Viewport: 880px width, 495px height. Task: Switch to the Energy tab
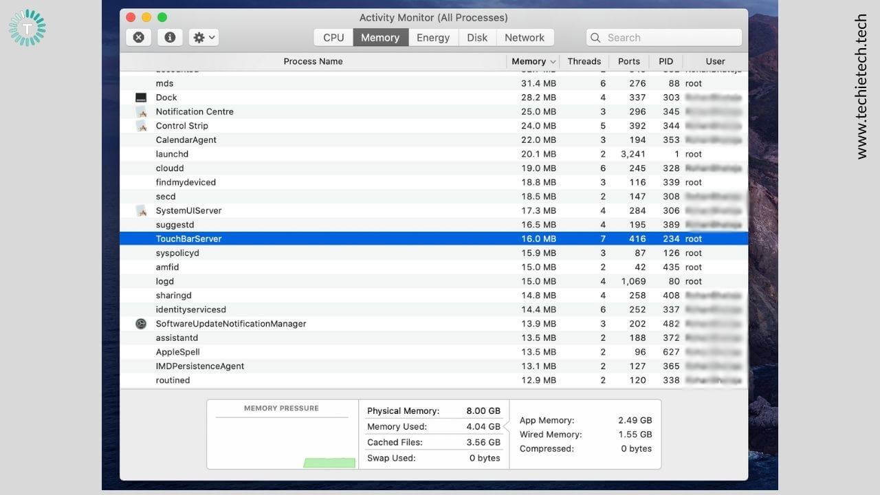[433, 37]
